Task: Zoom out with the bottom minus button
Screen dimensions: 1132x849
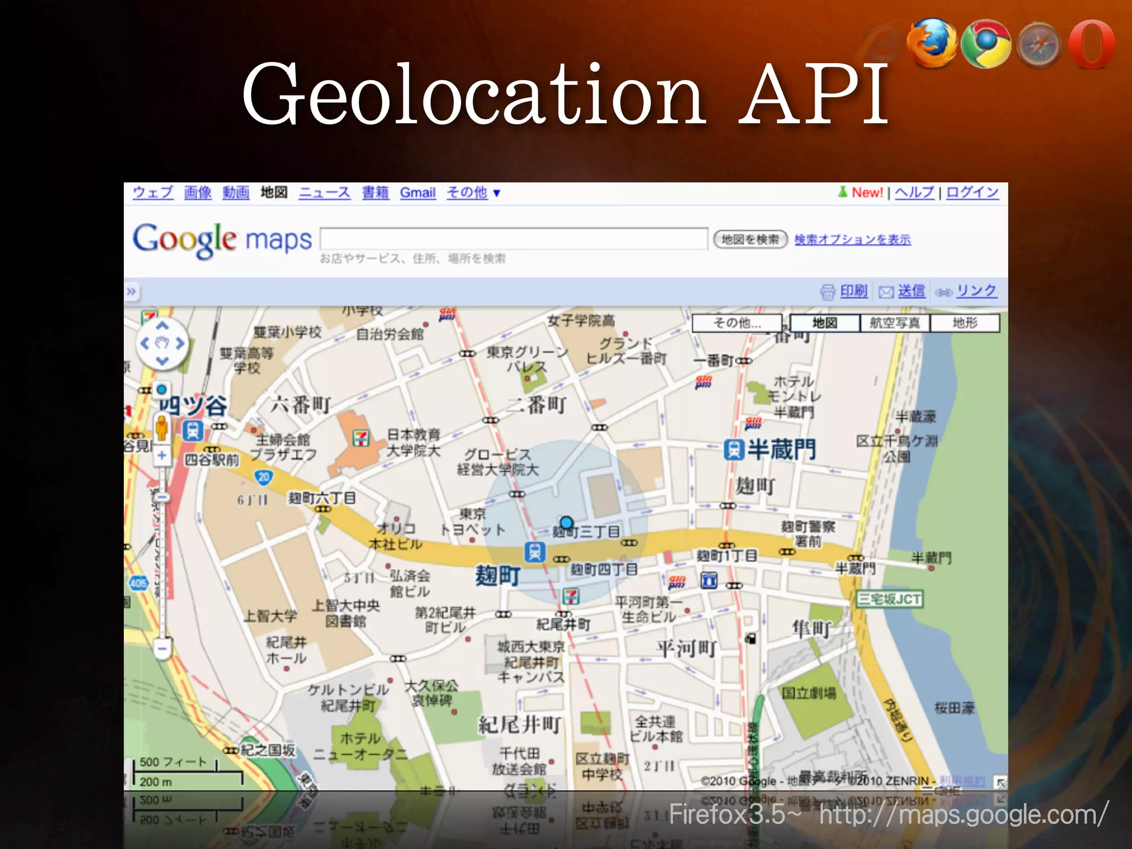Action: tap(162, 648)
